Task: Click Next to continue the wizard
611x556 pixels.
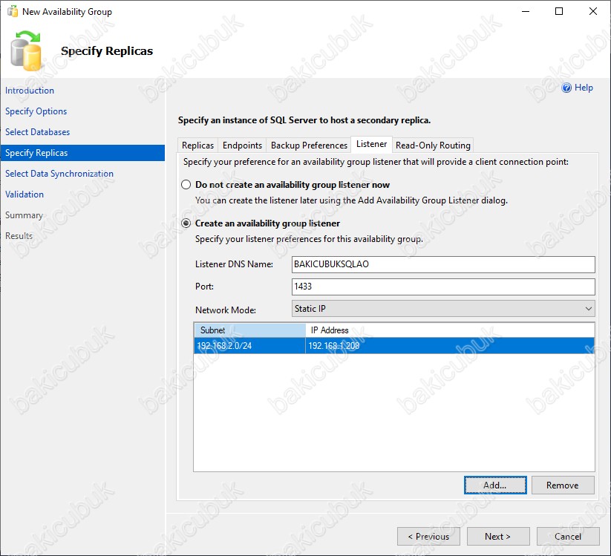Action: [497, 536]
